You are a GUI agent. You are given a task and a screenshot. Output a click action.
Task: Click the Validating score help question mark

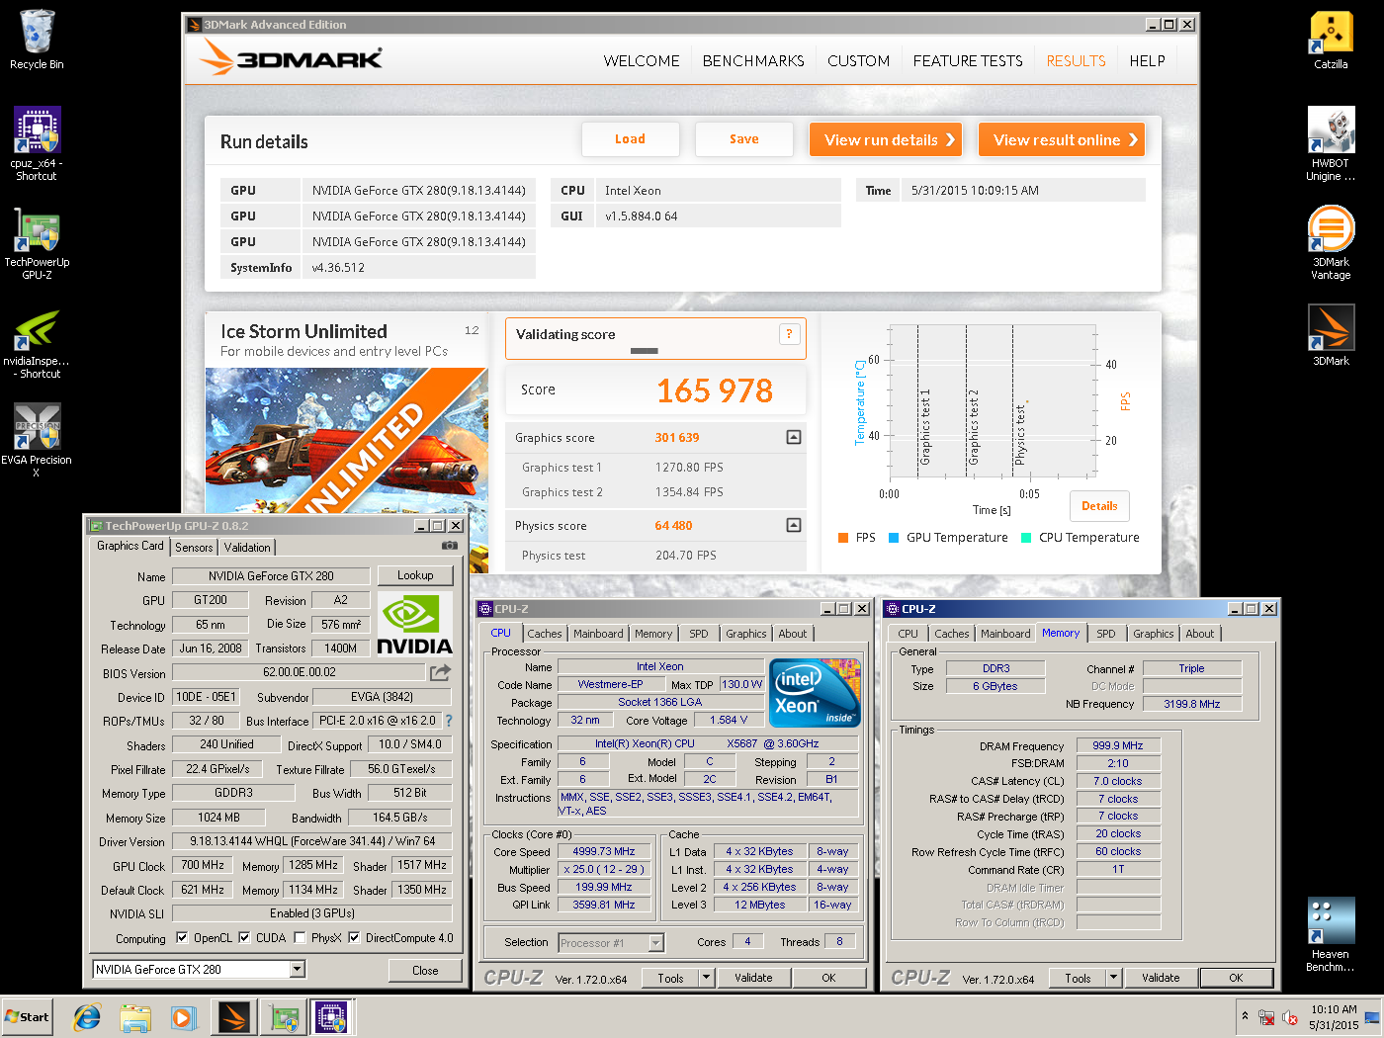(x=789, y=334)
